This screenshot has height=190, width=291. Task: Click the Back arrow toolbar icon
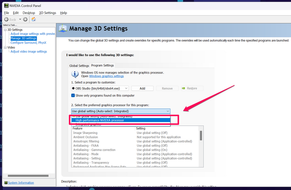click(x=6, y=19)
